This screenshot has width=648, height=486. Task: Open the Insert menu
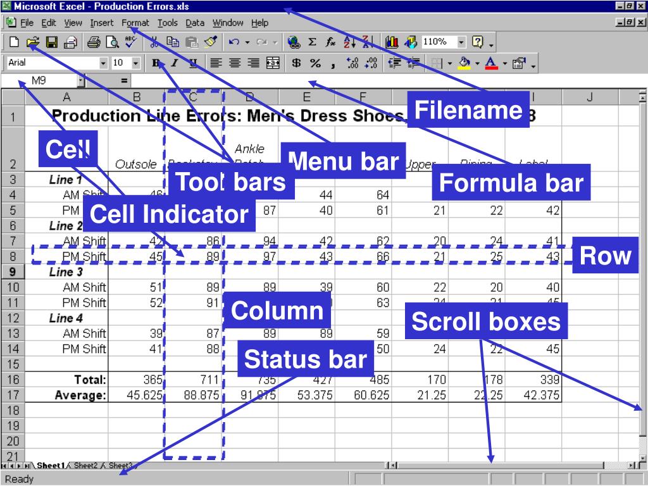101,23
